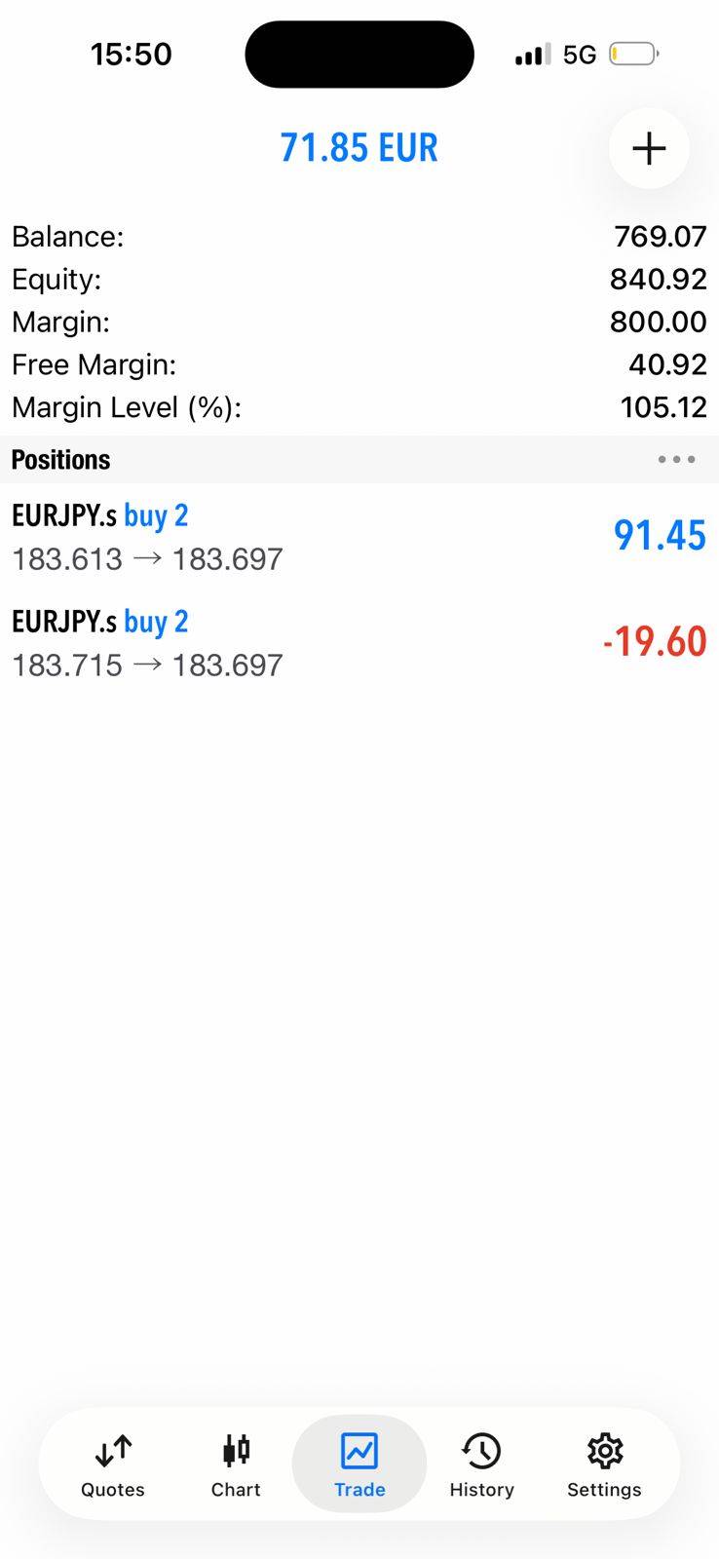Tap the 15:50 clock in status bar
719x1559 pixels.
click(x=132, y=54)
